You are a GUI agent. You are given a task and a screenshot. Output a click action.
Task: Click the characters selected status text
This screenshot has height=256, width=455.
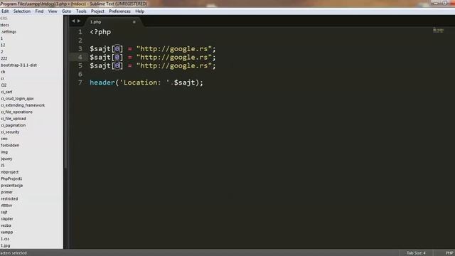click(14, 253)
